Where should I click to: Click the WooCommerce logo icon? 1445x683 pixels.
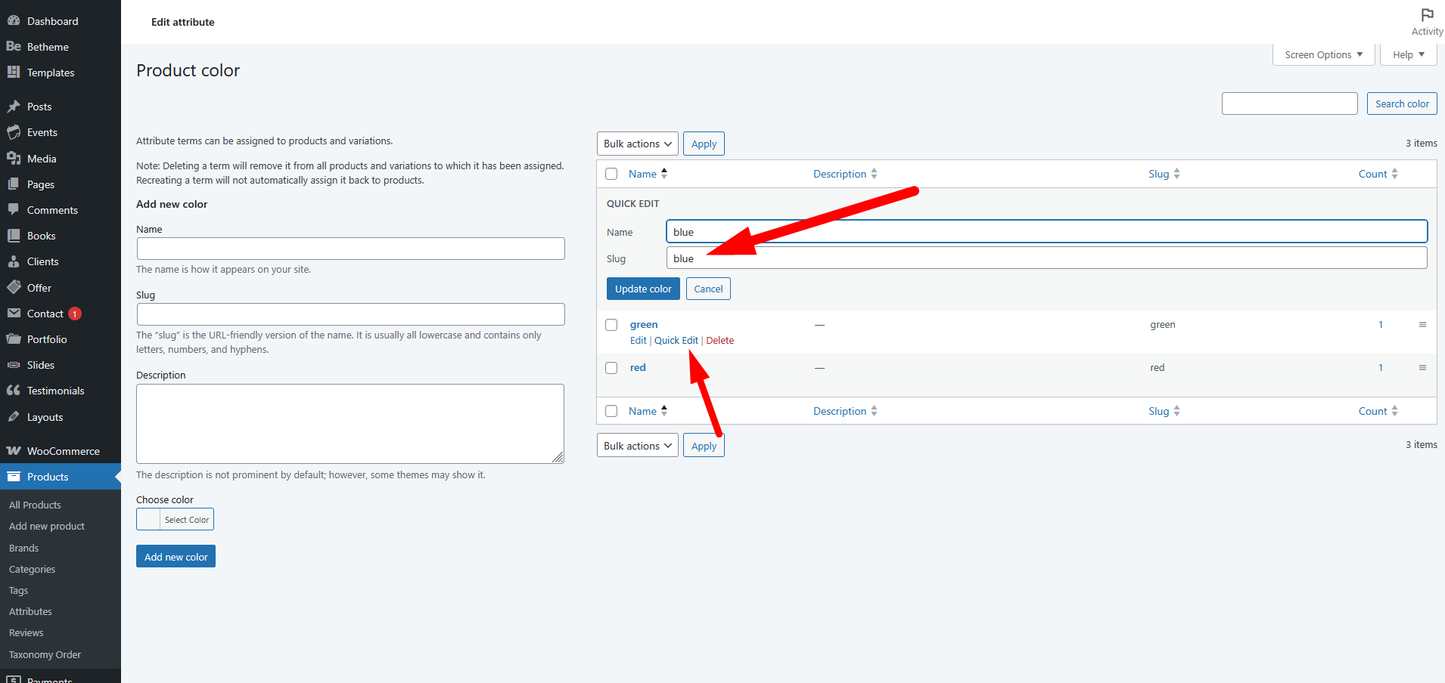pos(14,451)
